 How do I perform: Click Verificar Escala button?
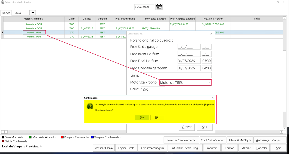(x=104, y=148)
